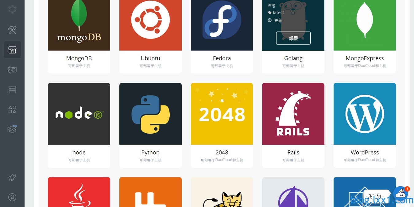
Task: Click the green MongoExpress leaf image
Action: (x=365, y=25)
